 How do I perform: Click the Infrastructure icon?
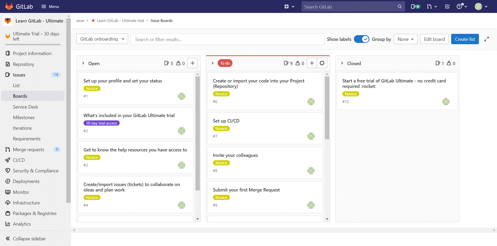pyautogui.click(x=8, y=203)
